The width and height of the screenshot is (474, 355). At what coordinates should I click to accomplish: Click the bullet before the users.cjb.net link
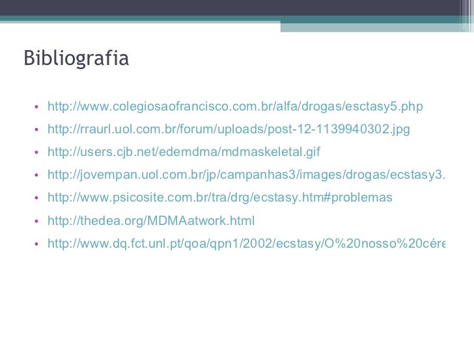36,152
